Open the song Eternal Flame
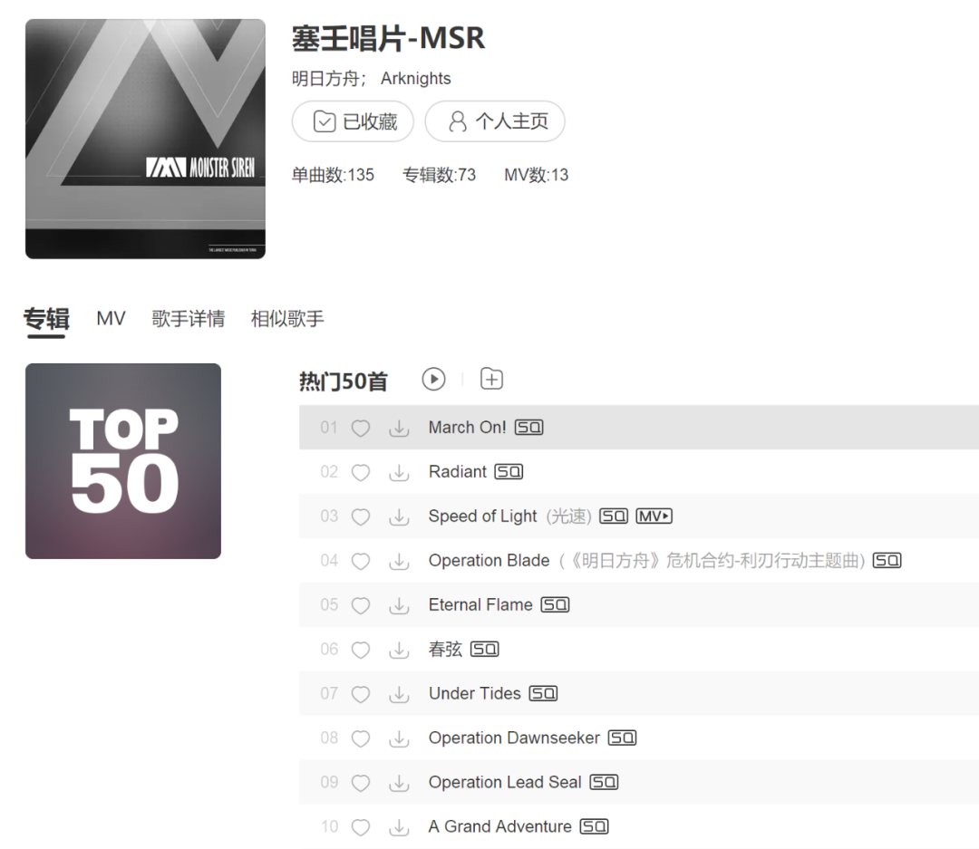 click(480, 605)
